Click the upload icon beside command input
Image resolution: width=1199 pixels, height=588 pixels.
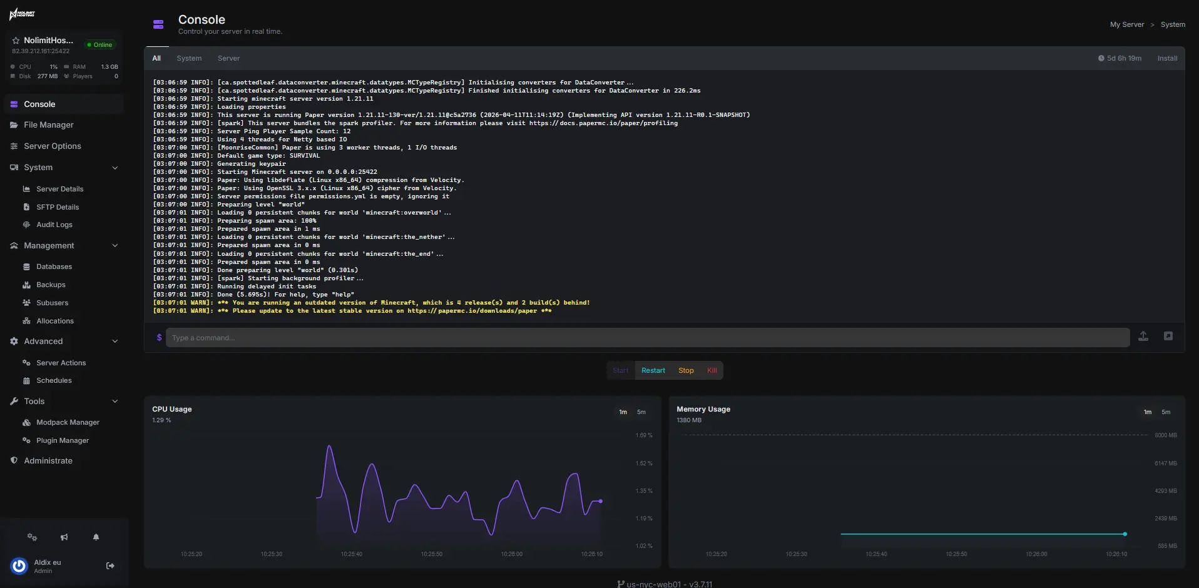(1143, 337)
